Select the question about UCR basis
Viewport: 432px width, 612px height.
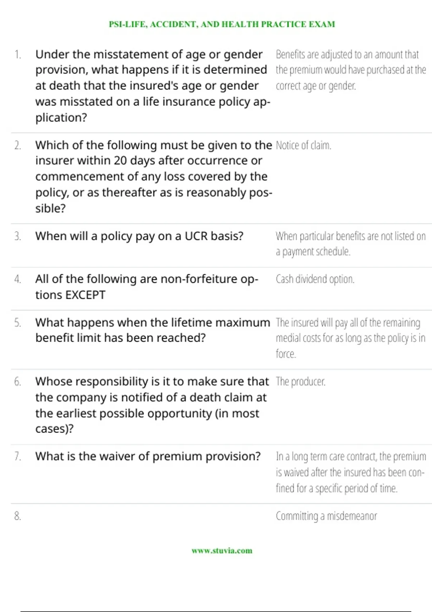coord(139,236)
